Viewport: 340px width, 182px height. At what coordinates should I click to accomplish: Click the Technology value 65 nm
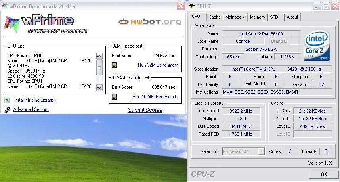point(233,57)
